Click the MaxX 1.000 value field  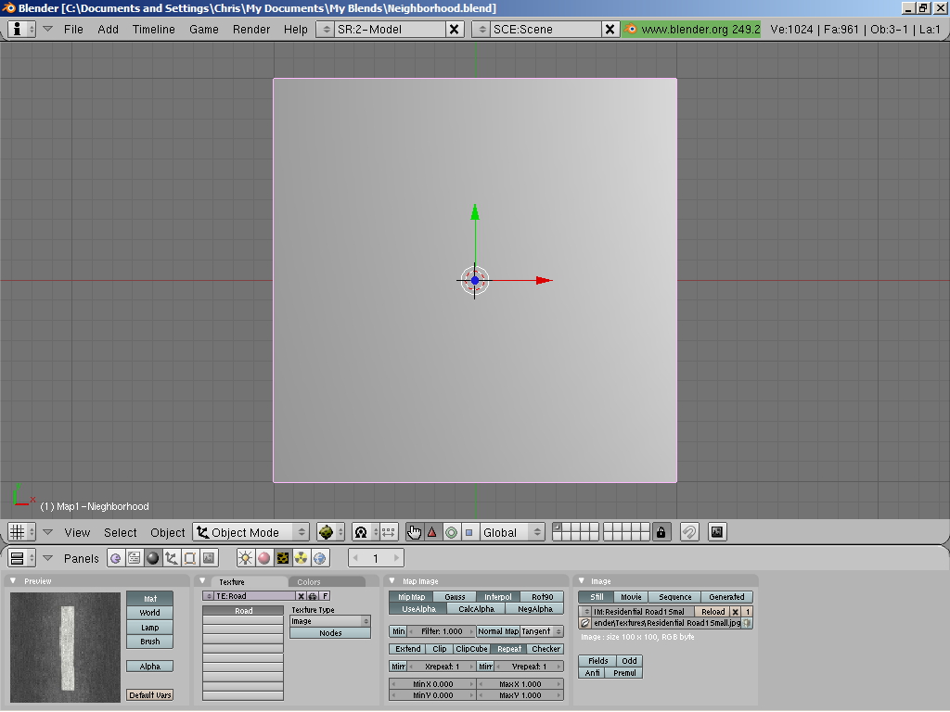click(x=520, y=684)
